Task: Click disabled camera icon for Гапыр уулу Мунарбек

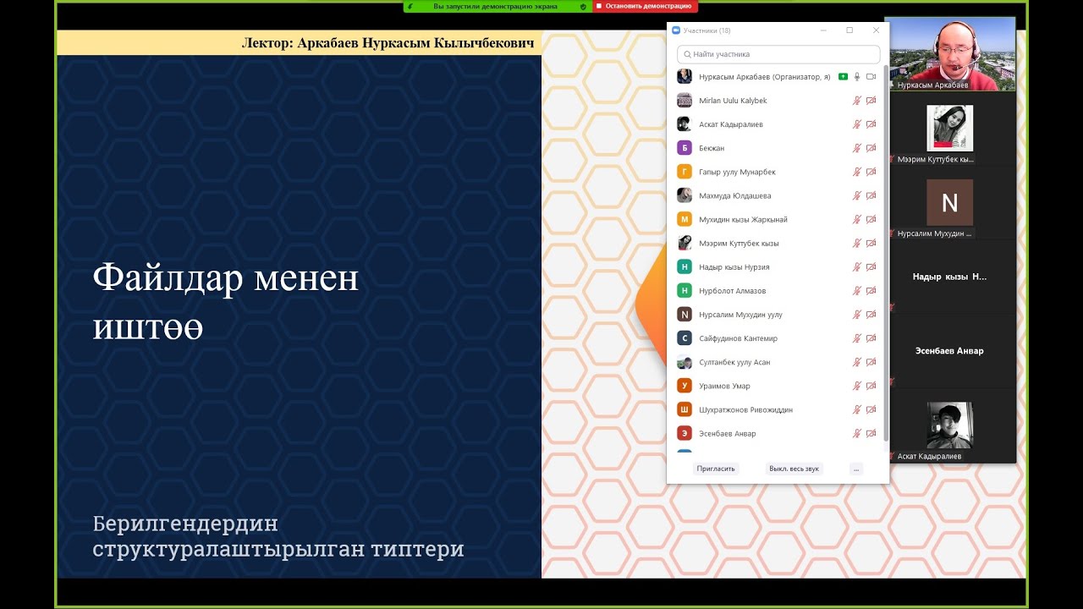Action: (871, 172)
